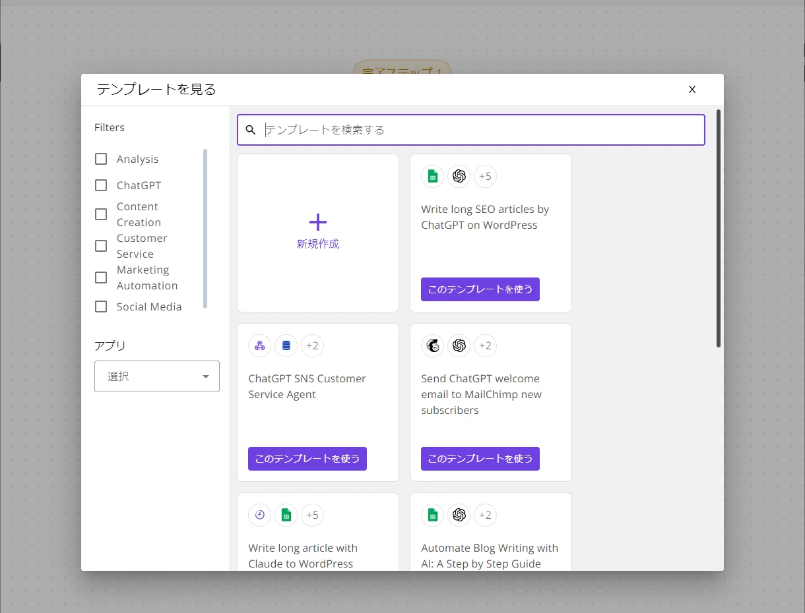Image resolution: width=805 pixels, height=613 pixels.
Task: Click the title 'Automate Blog Writing with AI: A Step by Step Guide'
Action: click(x=490, y=556)
